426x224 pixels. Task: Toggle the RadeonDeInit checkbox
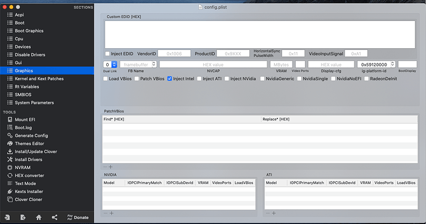click(x=367, y=79)
